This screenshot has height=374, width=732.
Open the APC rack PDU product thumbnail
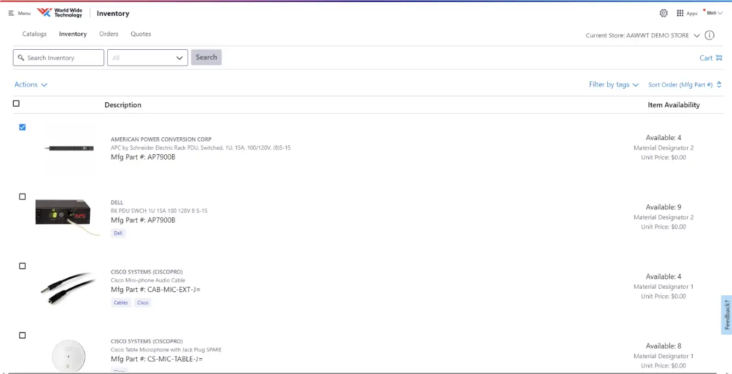coord(69,148)
